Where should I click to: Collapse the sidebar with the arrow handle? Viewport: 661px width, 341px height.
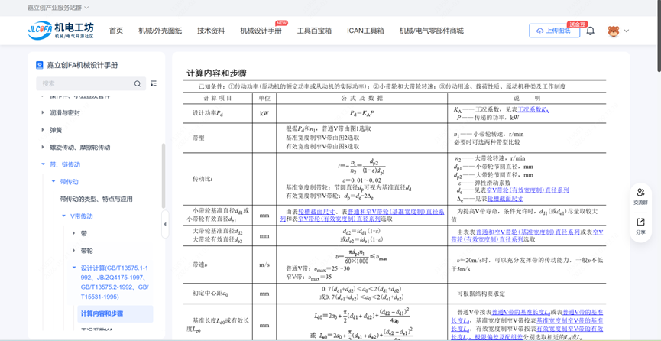165,224
